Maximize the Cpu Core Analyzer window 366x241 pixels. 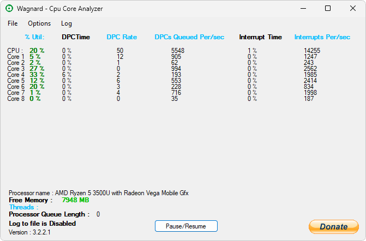tap(328, 8)
